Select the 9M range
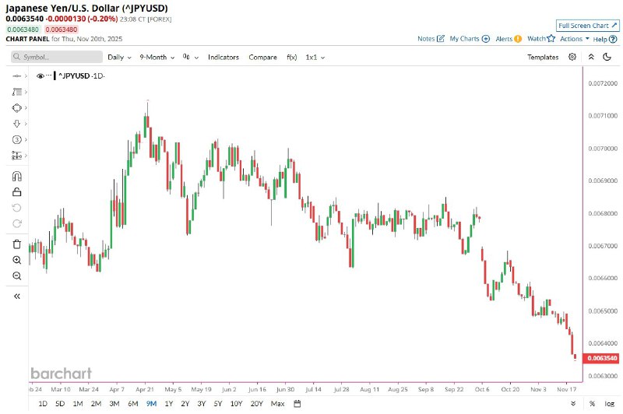This screenshot has height=414, width=623. pos(151,404)
